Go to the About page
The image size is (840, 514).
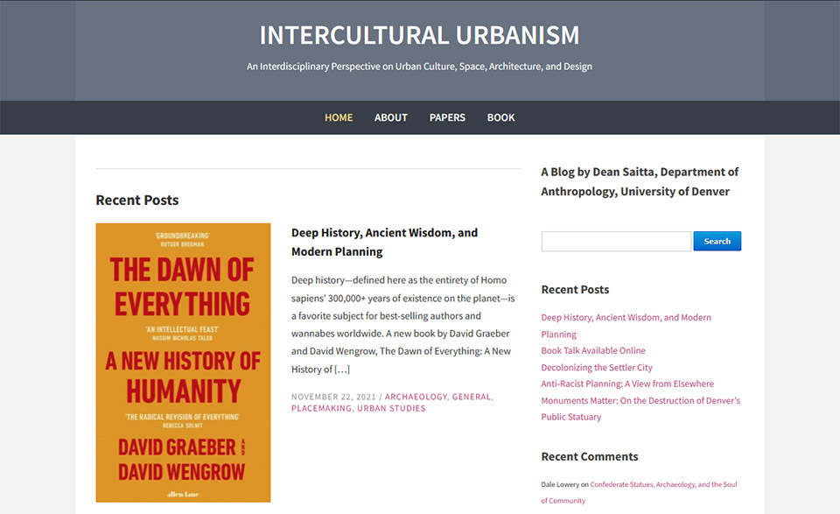[391, 117]
